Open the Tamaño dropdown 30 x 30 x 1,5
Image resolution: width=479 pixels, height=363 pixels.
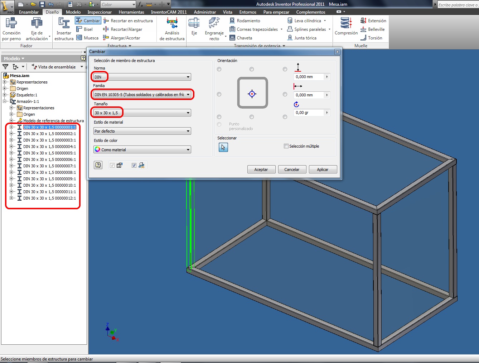pyautogui.click(x=142, y=113)
